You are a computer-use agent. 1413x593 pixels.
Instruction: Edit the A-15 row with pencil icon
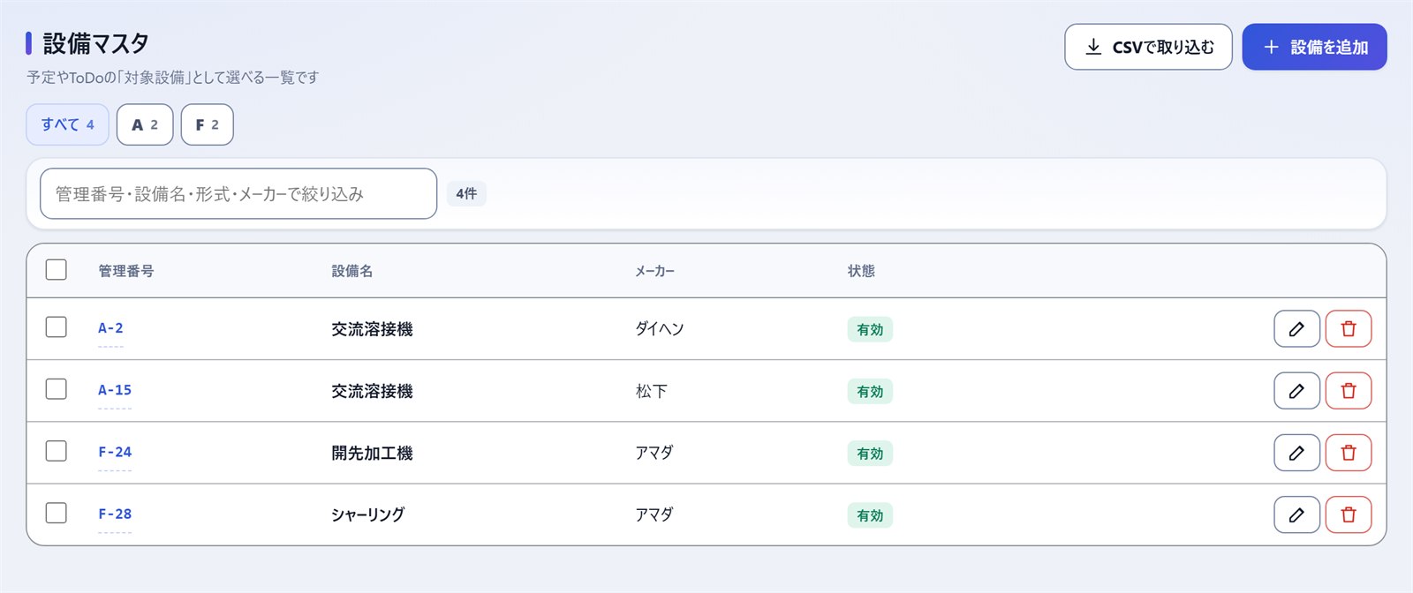pyautogui.click(x=1296, y=391)
